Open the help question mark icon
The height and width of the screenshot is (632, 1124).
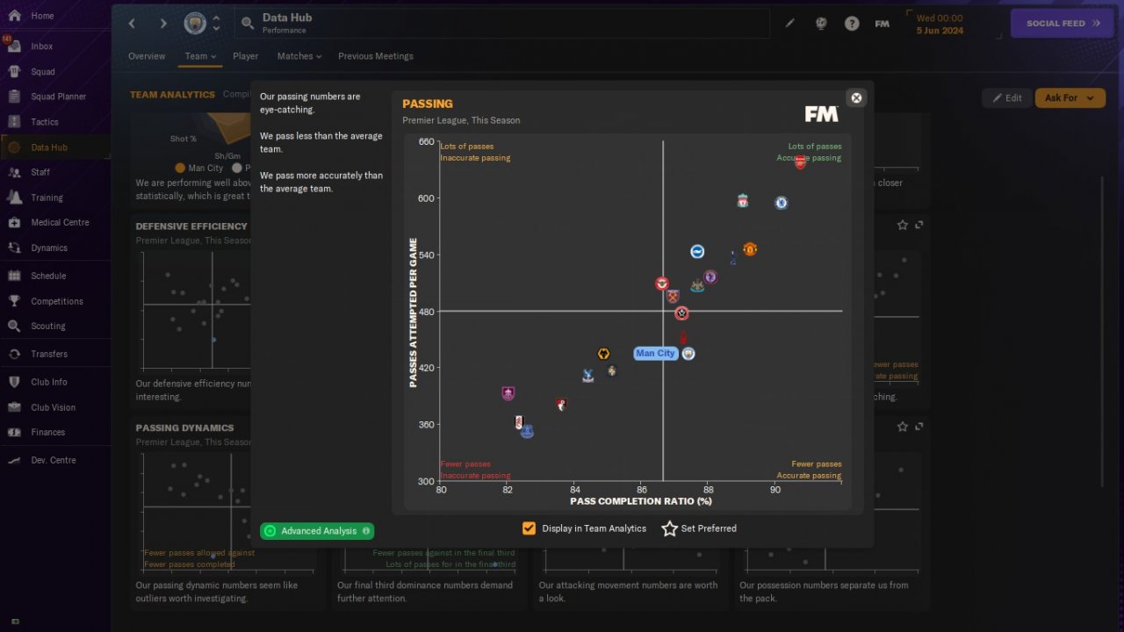pyautogui.click(x=852, y=24)
